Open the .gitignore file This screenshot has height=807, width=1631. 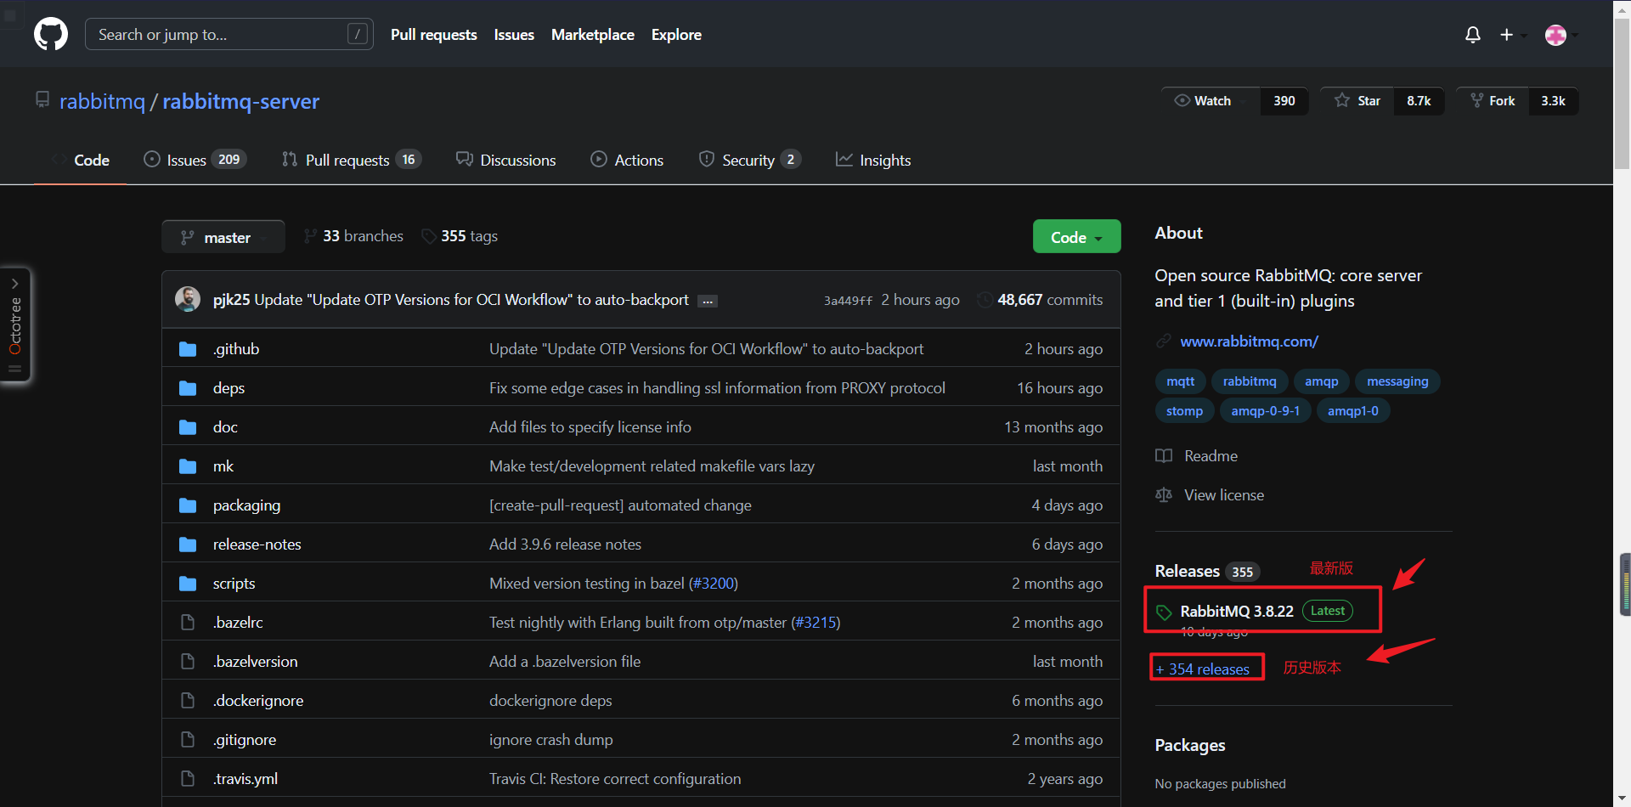point(245,740)
